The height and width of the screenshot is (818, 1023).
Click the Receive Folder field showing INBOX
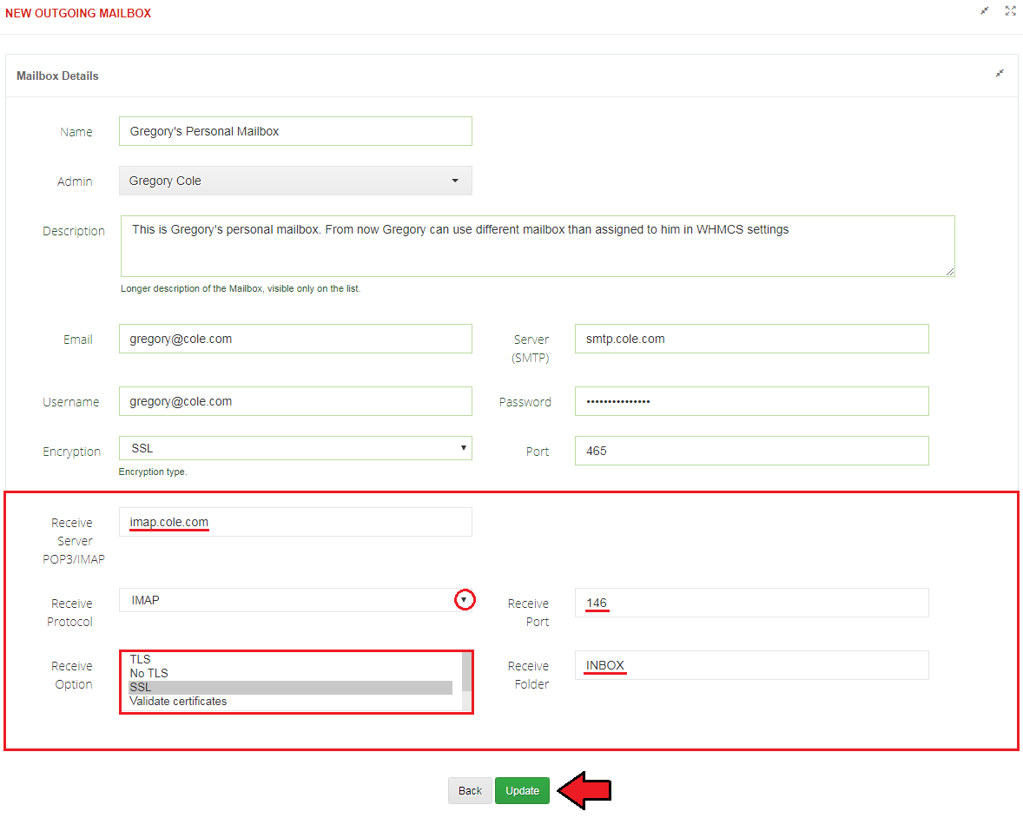pos(751,665)
